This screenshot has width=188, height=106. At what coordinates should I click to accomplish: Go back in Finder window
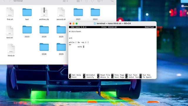[x=4, y=1]
